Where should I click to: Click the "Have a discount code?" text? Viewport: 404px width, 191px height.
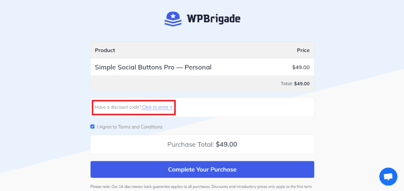pos(118,107)
